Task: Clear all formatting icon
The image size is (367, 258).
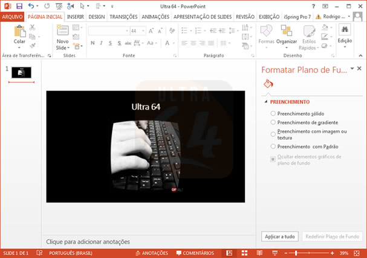Action: [172, 31]
